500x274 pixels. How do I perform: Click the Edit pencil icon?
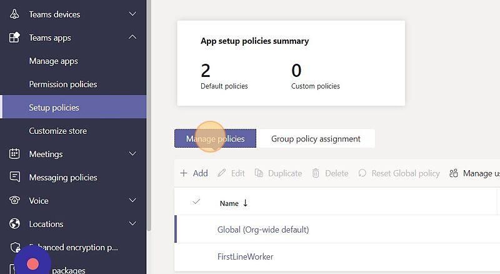222,173
